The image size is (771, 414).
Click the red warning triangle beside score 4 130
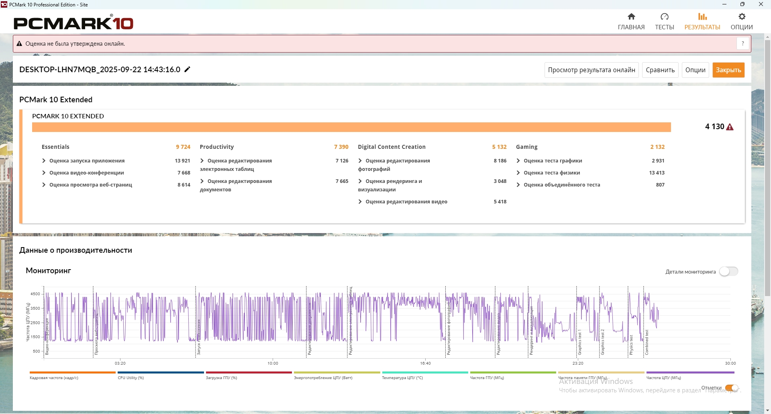pos(730,127)
